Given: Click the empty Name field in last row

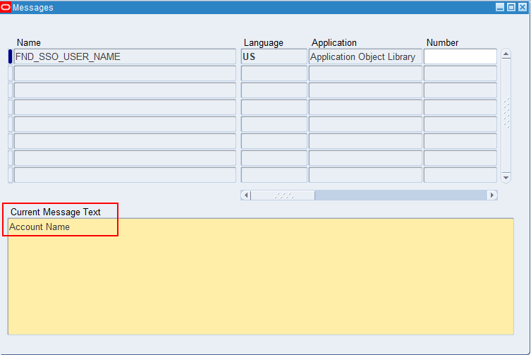Looking at the screenshot, I should click(x=125, y=175).
